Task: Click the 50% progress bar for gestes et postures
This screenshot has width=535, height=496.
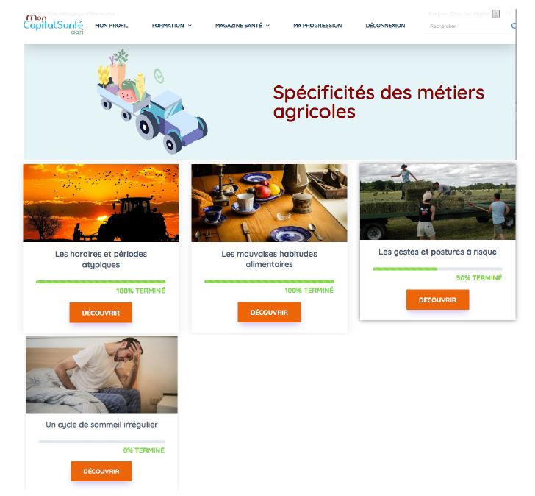Action: 438,269
